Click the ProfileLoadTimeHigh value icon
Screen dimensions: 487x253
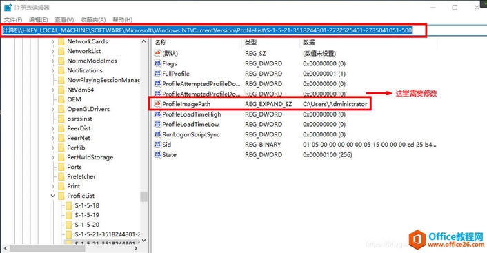(157, 114)
